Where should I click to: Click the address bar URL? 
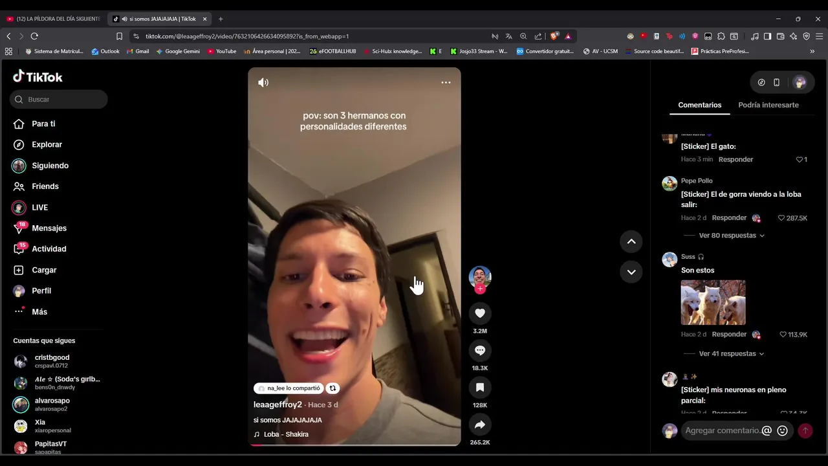pos(247,36)
